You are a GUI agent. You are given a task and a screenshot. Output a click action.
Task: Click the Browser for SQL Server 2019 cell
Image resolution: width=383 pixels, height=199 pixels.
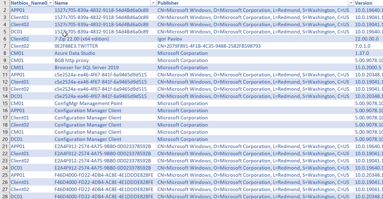[x=86, y=68]
